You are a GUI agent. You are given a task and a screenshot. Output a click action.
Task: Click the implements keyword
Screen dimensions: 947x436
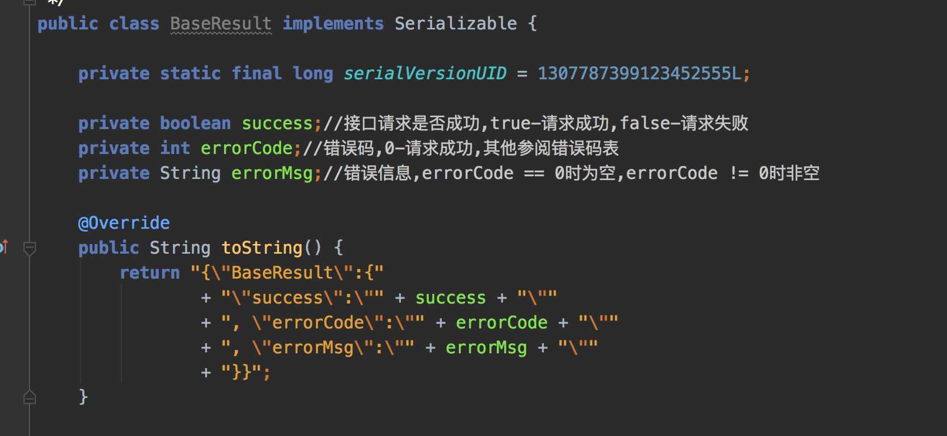[x=333, y=23]
